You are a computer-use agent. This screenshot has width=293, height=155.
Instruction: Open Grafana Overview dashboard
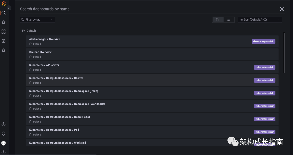point(152,54)
